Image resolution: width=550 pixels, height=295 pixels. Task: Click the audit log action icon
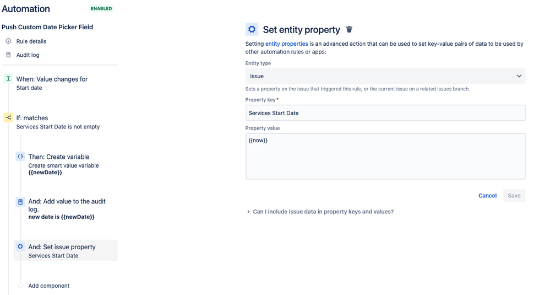pos(20,202)
